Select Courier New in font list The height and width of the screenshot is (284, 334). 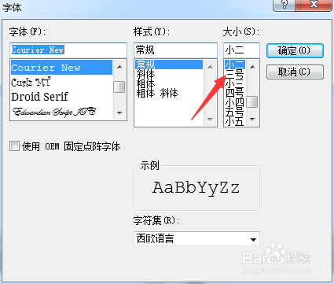tap(62, 68)
